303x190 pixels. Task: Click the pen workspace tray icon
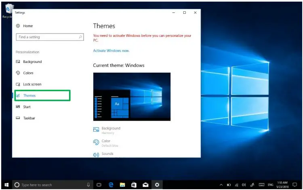coord(252,185)
